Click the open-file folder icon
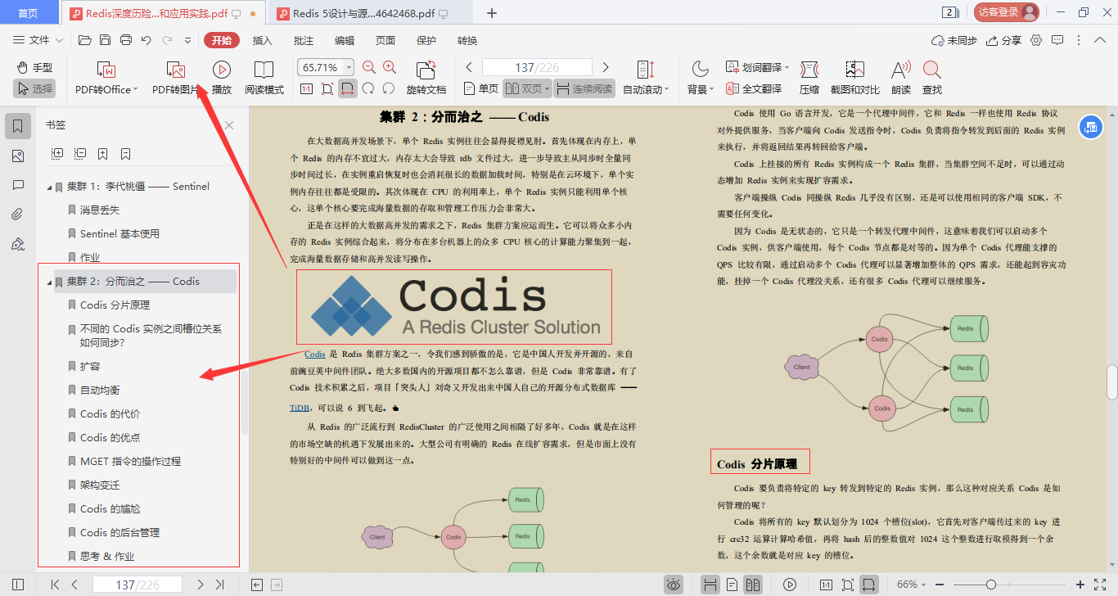Image resolution: width=1118 pixels, height=596 pixels. (84, 40)
